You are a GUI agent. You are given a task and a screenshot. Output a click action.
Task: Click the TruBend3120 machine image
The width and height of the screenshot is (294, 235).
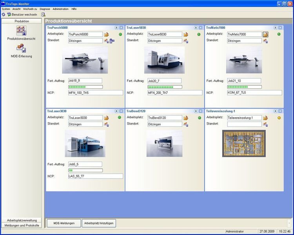[164, 144]
